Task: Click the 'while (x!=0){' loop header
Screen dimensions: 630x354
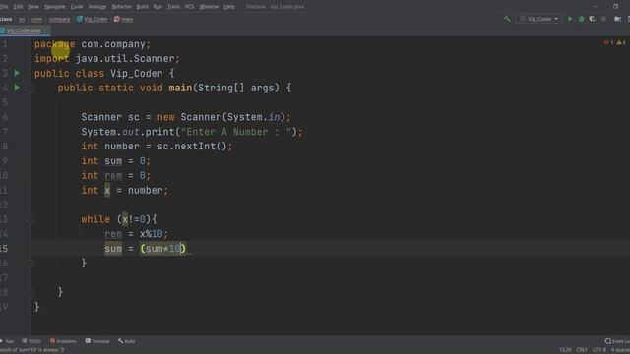Action: click(119, 219)
